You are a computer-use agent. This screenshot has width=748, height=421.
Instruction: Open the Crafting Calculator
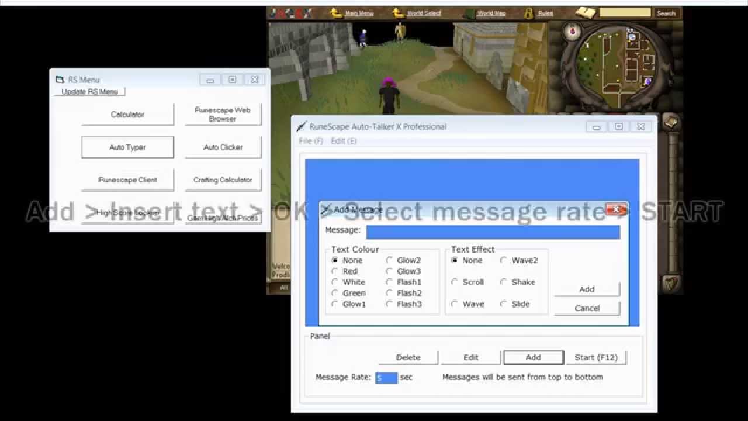(x=223, y=180)
